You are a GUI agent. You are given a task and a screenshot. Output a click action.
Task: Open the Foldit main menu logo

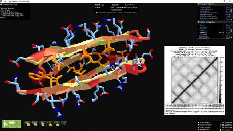coord(12,124)
